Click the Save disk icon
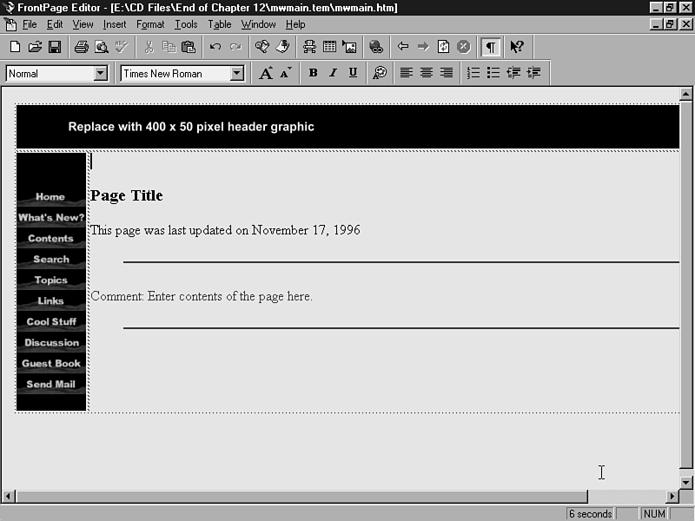 click(x=54, y=47)
